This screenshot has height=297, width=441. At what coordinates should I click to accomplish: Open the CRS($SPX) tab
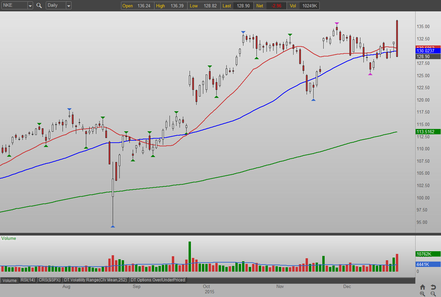[49, 280]
